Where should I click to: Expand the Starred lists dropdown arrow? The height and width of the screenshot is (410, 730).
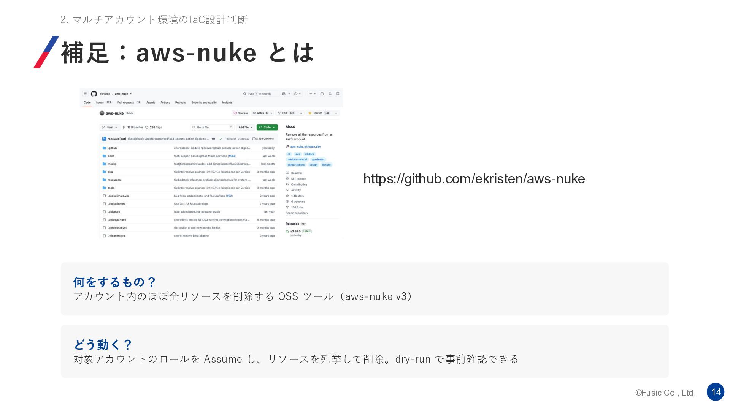pos(336,113)
